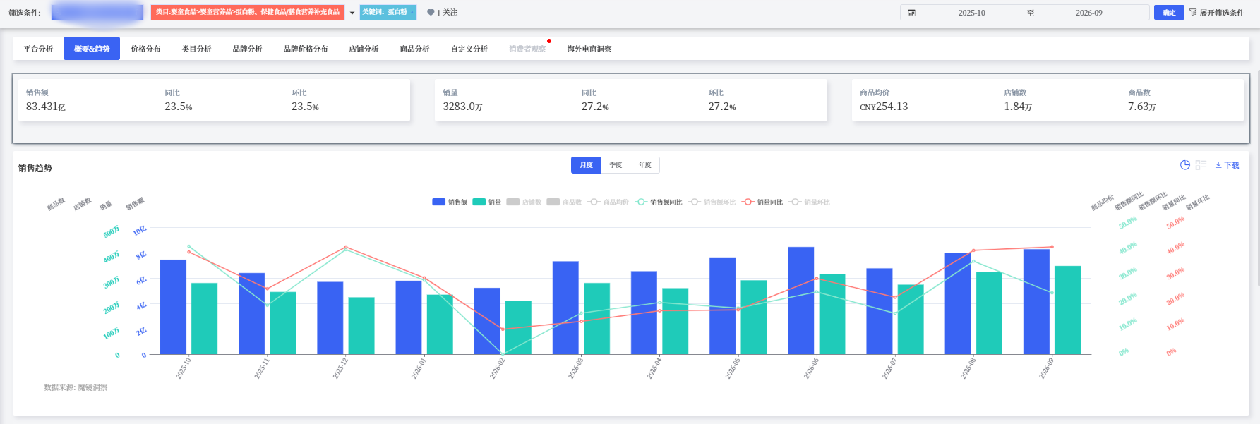Enable 商品均价 line in legend
1260x424 pixels.
tap(608, 202)
